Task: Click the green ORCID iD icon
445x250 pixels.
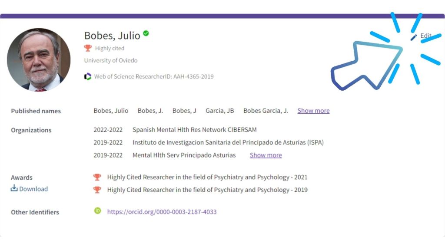Action: tap(98, 211)
